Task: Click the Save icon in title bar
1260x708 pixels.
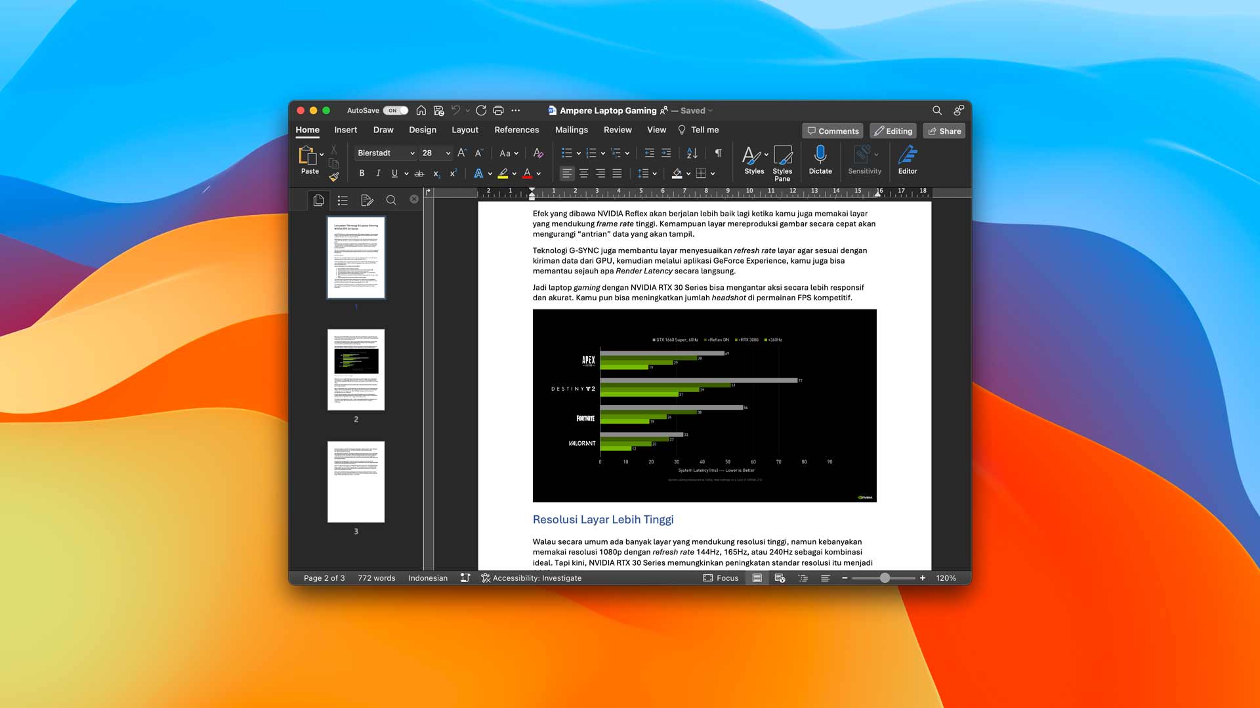Action: (x=438, y=110)
